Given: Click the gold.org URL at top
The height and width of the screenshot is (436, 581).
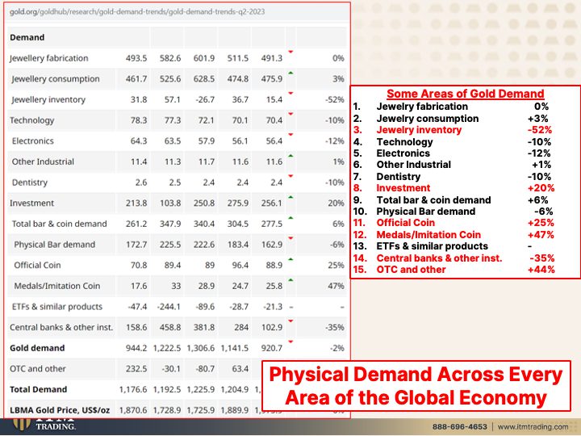Looking at the screenshot, I should click(137, 12).
